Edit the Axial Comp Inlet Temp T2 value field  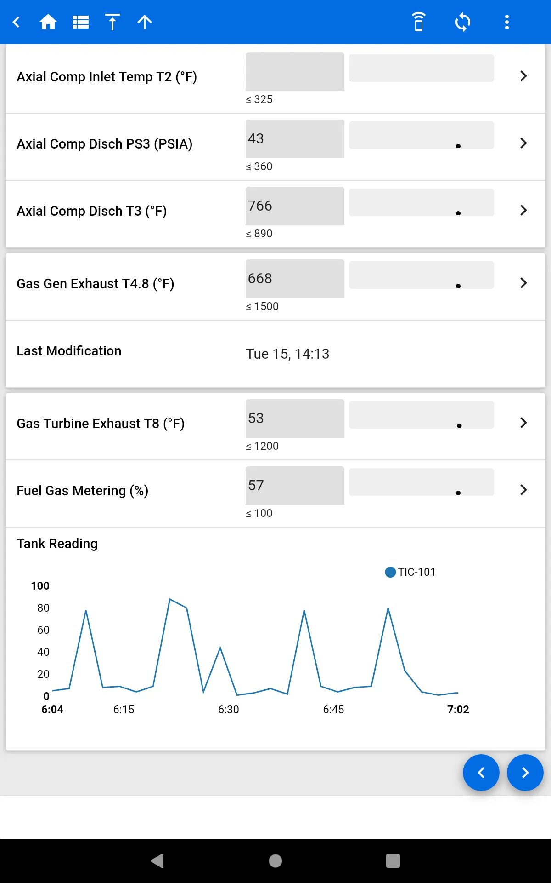295,72
